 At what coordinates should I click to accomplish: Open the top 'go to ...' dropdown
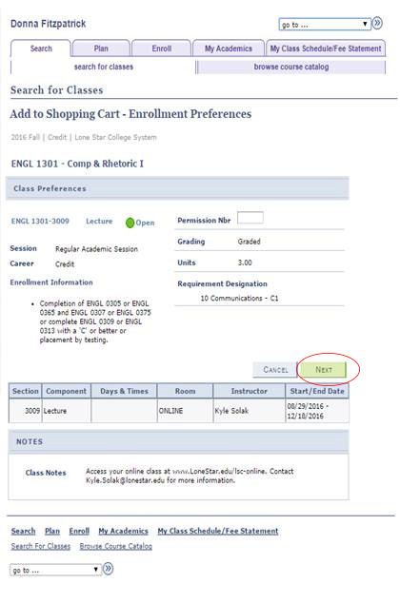point(325,24)
